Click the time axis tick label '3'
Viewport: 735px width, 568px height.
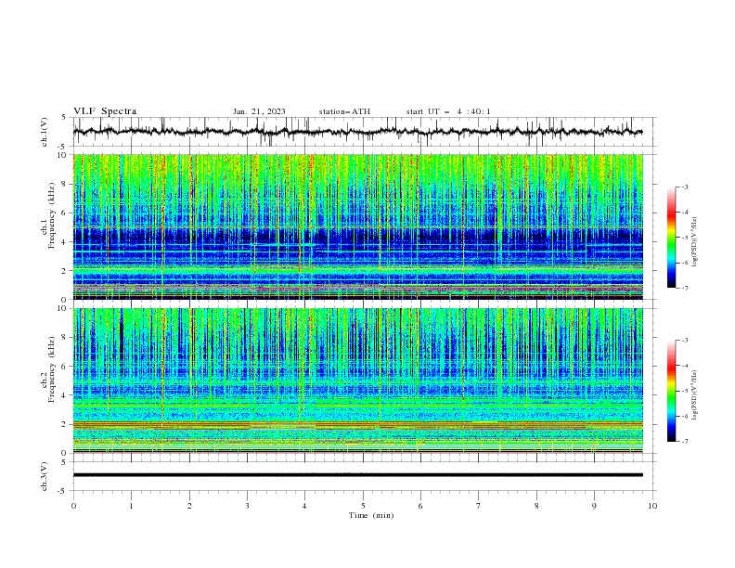(x=247, y=506)
